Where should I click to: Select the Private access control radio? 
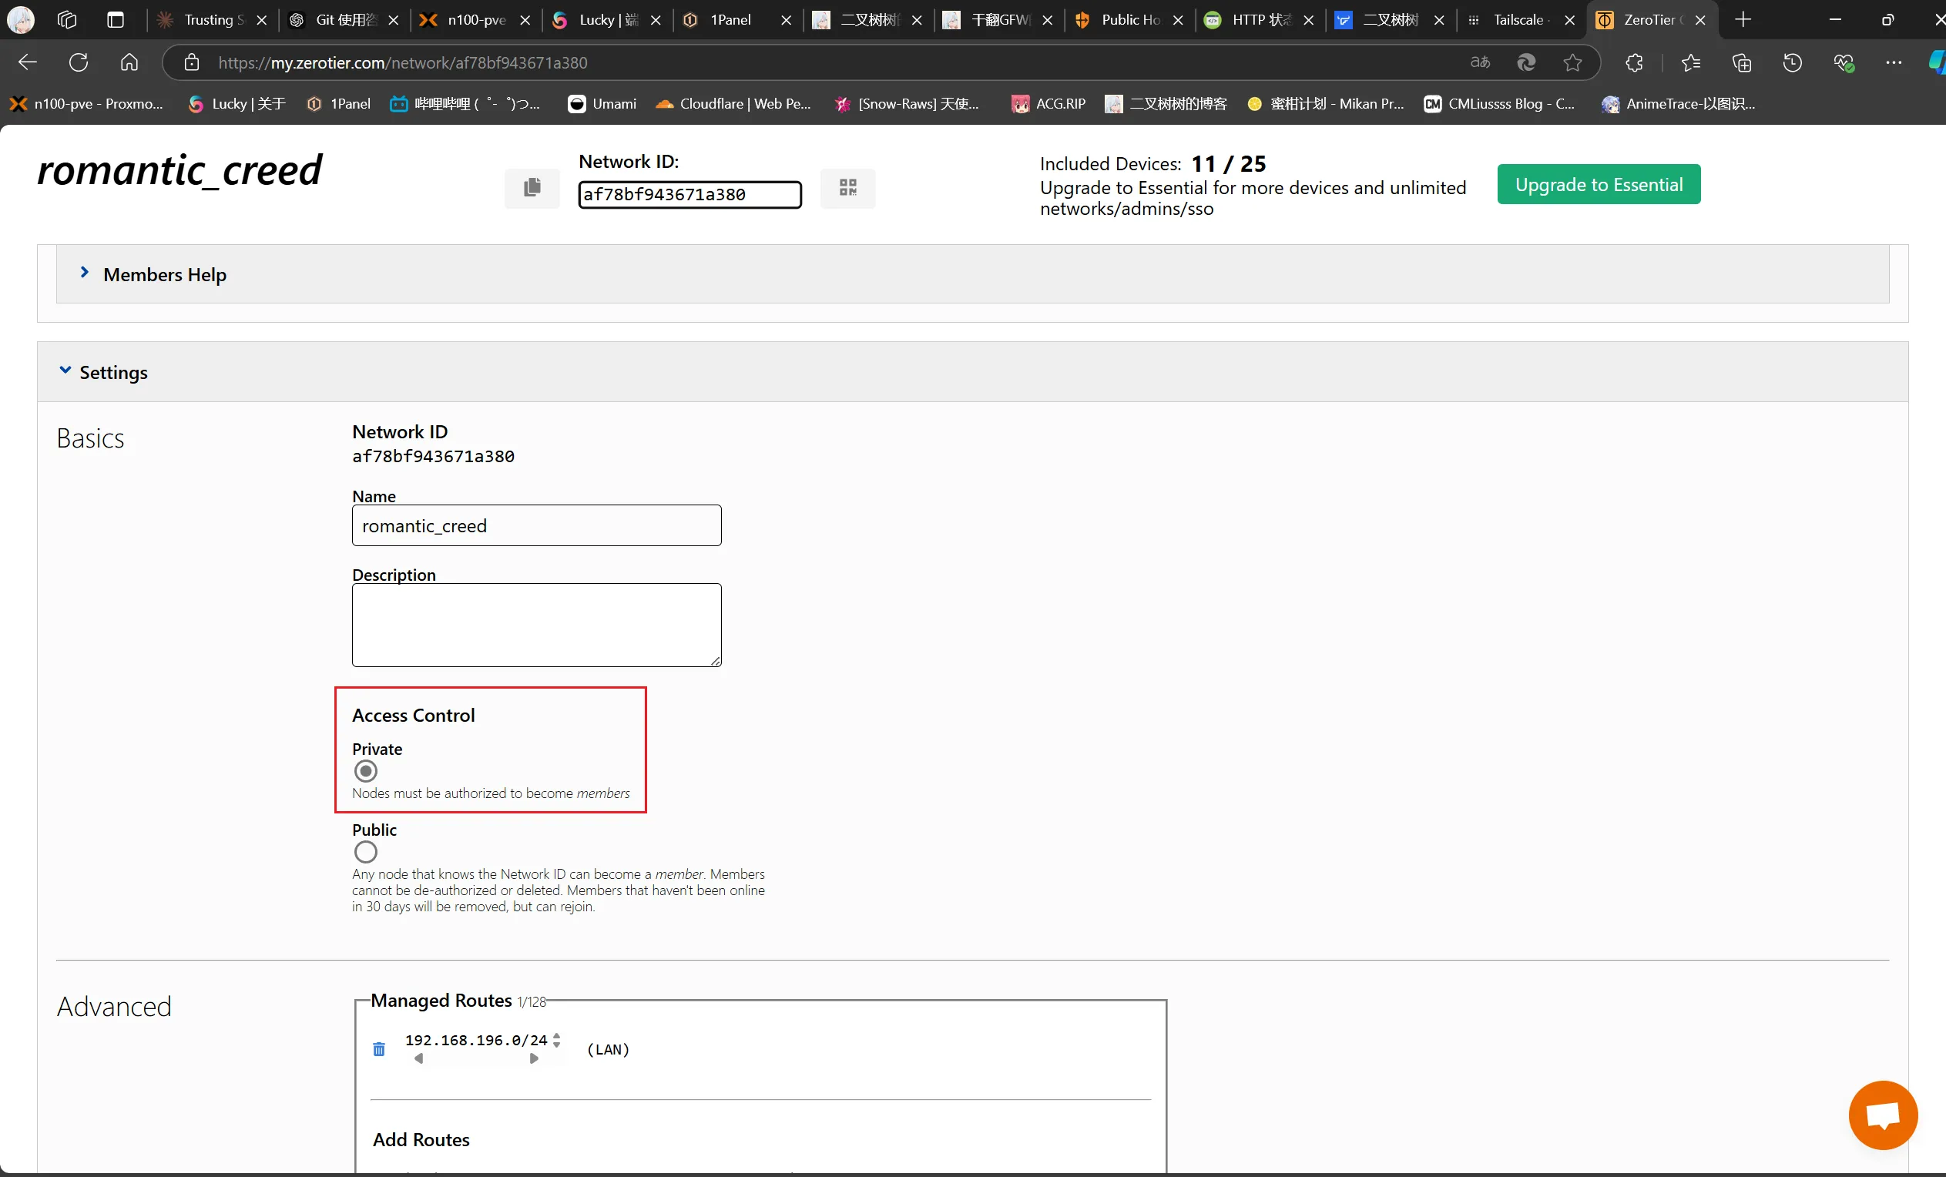pos(366,771)
